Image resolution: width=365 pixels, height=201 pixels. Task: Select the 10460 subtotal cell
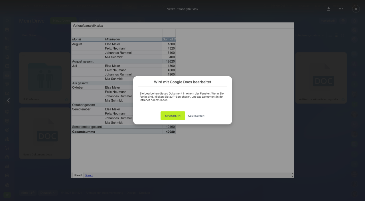pyautogui.click(x=169, y=127)
